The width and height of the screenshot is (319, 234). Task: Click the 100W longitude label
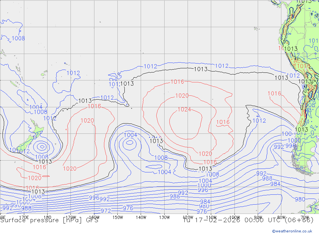click(x=234, y=217)
